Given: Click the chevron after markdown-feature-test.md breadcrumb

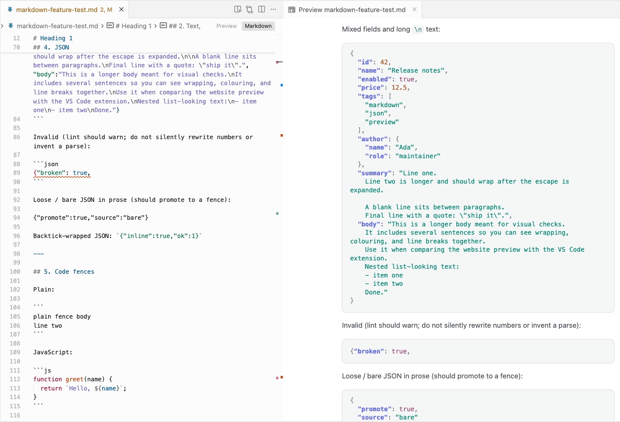Looking at the screenshot, I should (102, 26).
